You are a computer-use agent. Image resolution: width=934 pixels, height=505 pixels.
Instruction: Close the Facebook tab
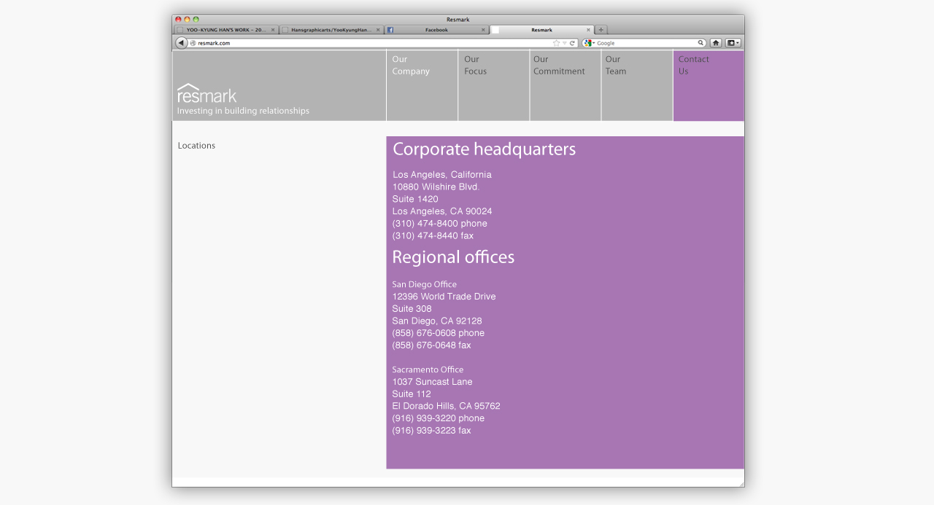click(483, 30)
